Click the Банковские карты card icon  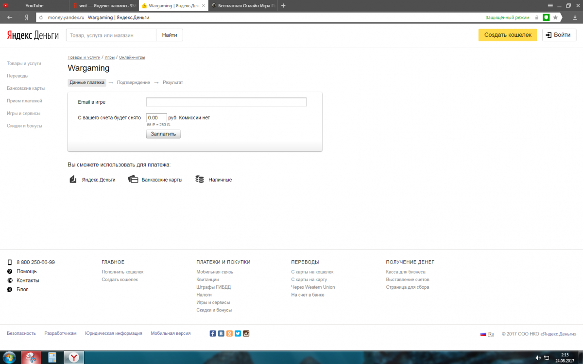pos(133,180)
